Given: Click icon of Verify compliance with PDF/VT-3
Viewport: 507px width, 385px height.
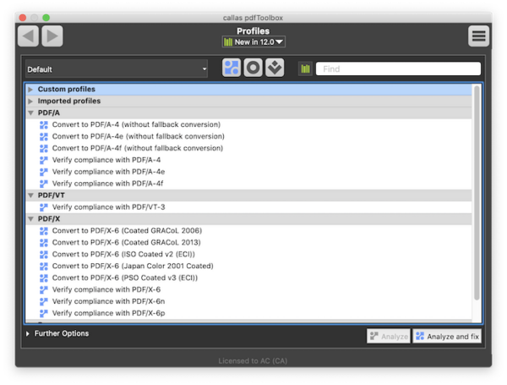Looking at the screenshot, I should pos(44,207).
